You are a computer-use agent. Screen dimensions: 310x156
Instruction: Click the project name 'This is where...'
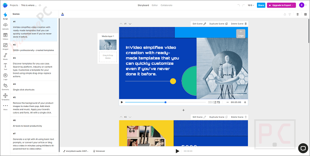coord(29,5)
